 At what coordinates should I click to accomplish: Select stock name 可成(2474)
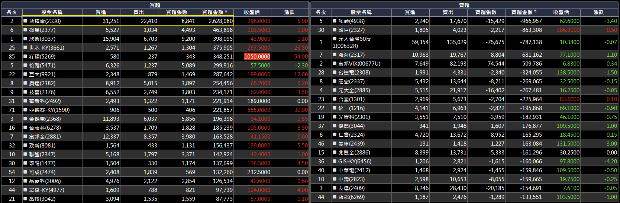[x=42, y=172]
